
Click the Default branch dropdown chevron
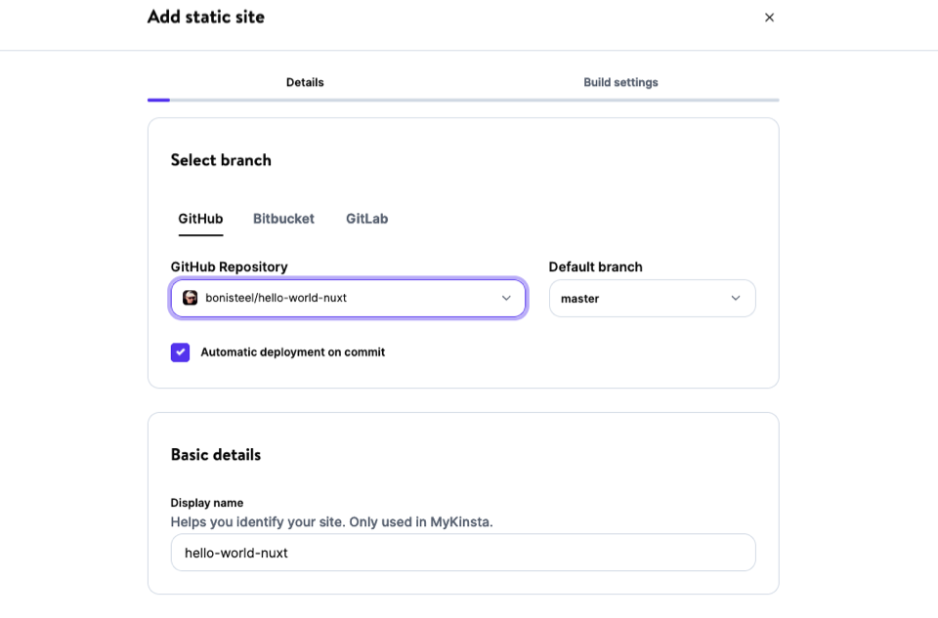pos(736,298)
